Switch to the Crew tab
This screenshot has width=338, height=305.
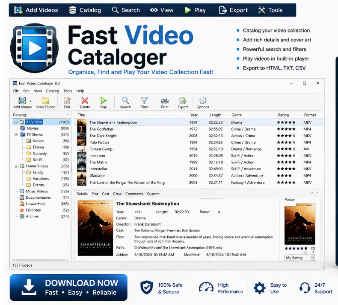tap(117, 194)
